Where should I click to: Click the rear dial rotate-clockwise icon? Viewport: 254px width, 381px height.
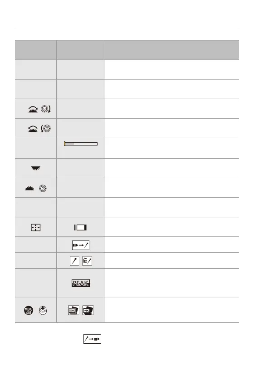(33, 109)
